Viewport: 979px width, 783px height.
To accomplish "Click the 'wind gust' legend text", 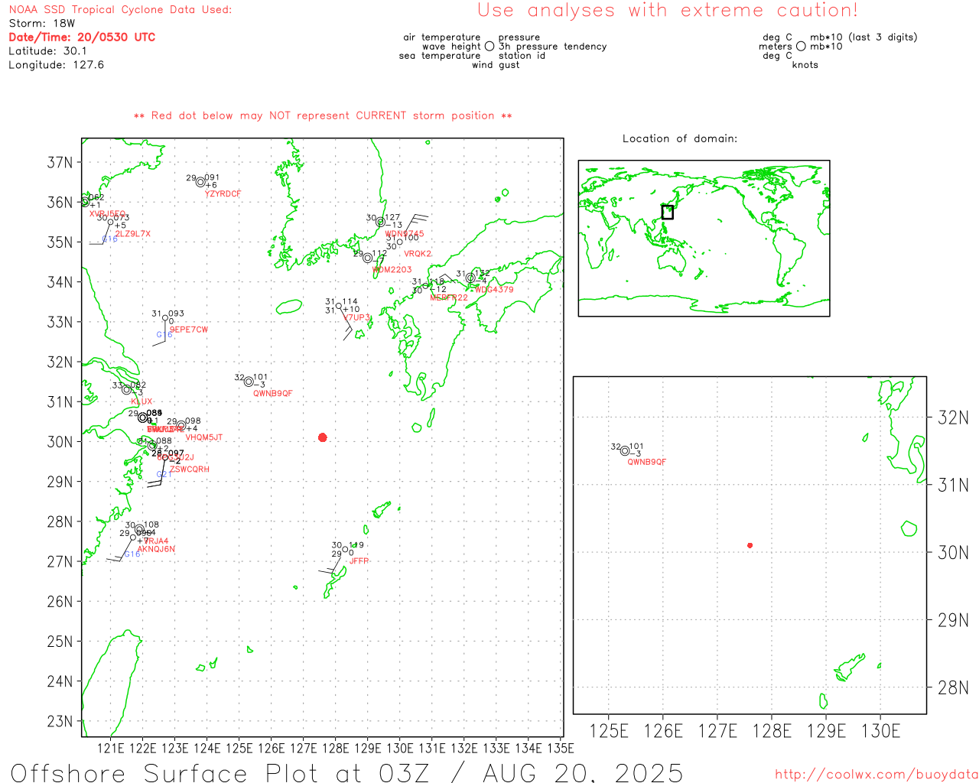I will (496, 65).
